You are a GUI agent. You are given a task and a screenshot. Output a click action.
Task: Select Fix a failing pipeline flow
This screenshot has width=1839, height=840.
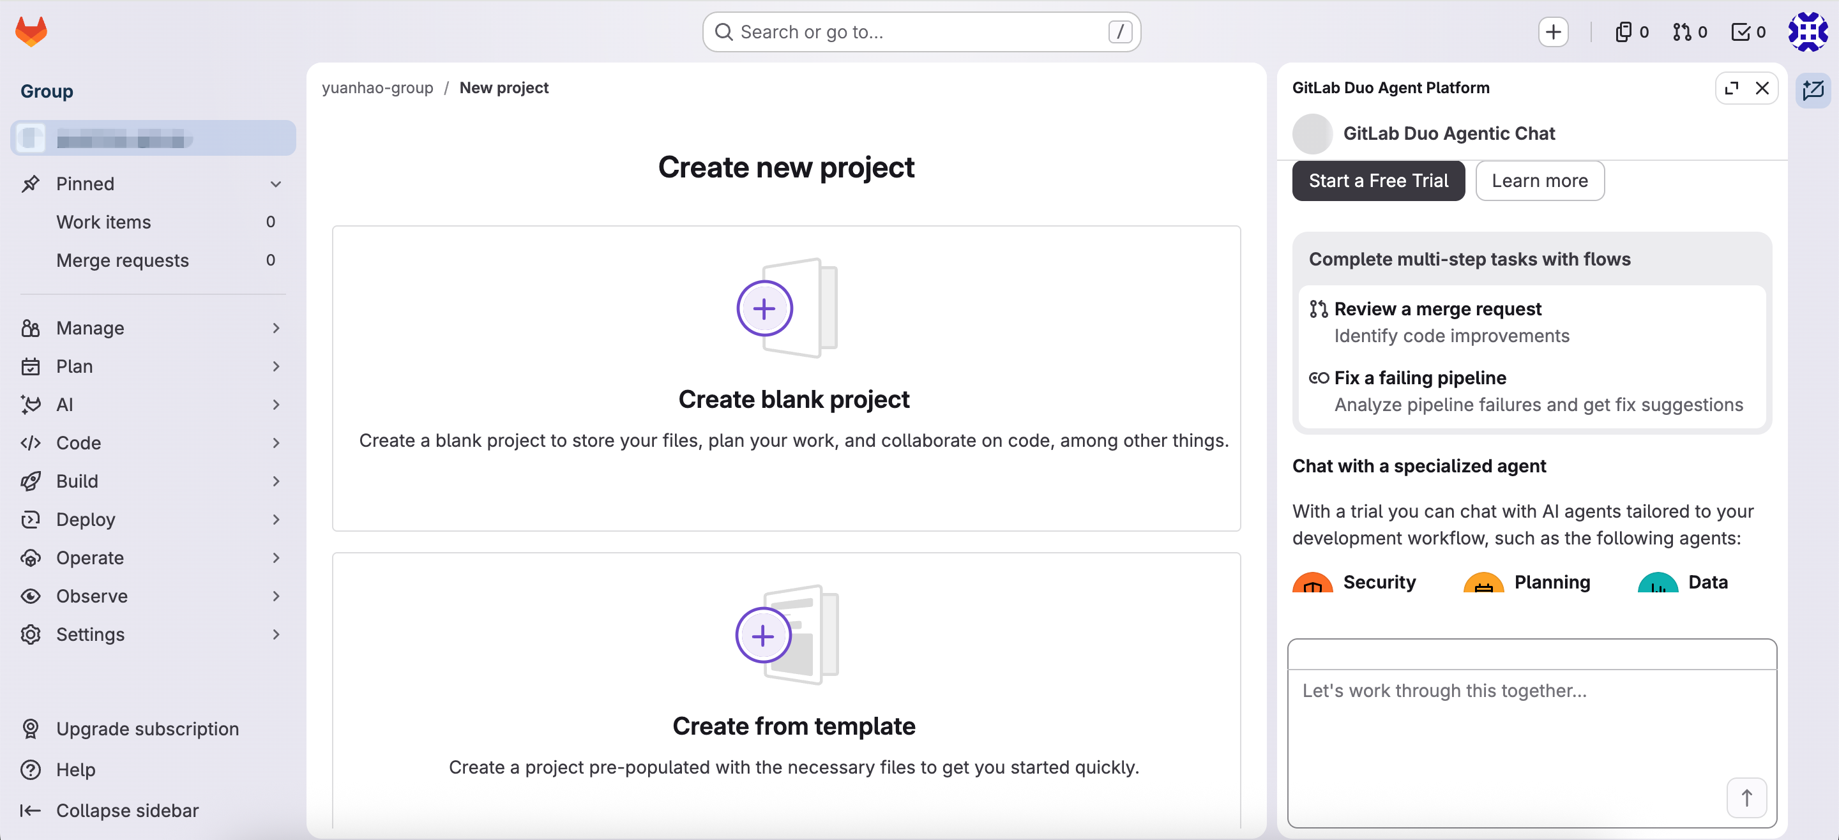(x=1531, y=391)
